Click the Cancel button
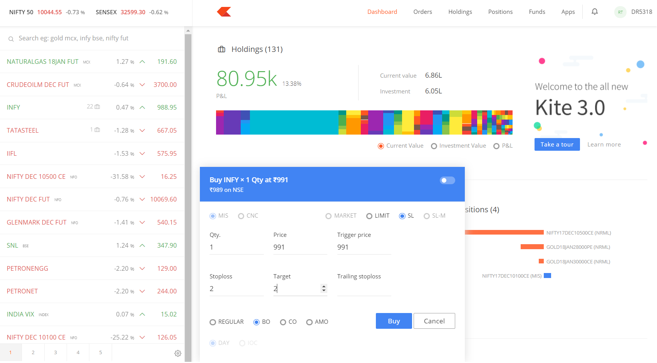 pyautogui.click(x=434, y=321)
